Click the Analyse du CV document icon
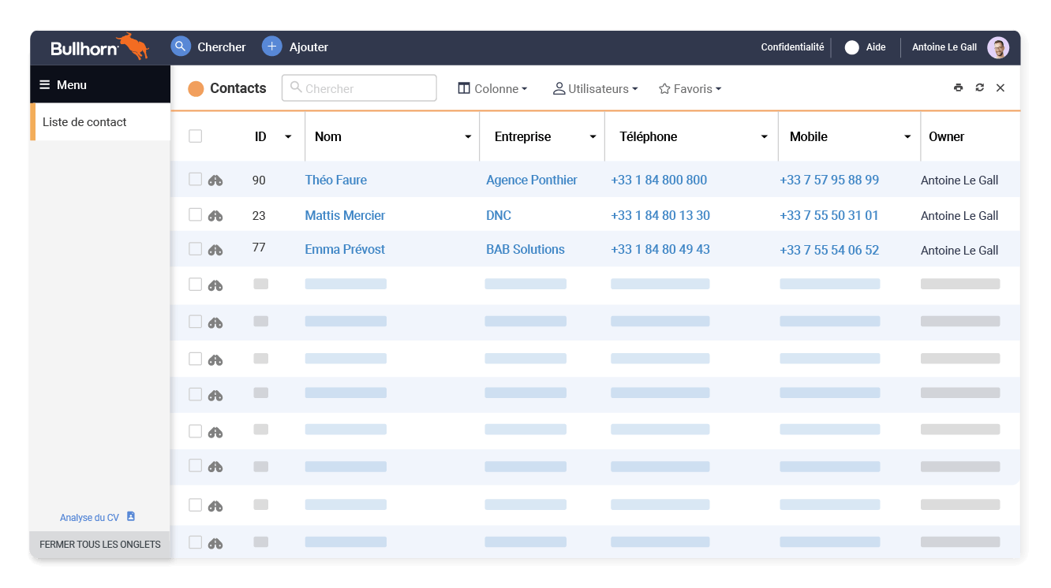 (131, 516)
